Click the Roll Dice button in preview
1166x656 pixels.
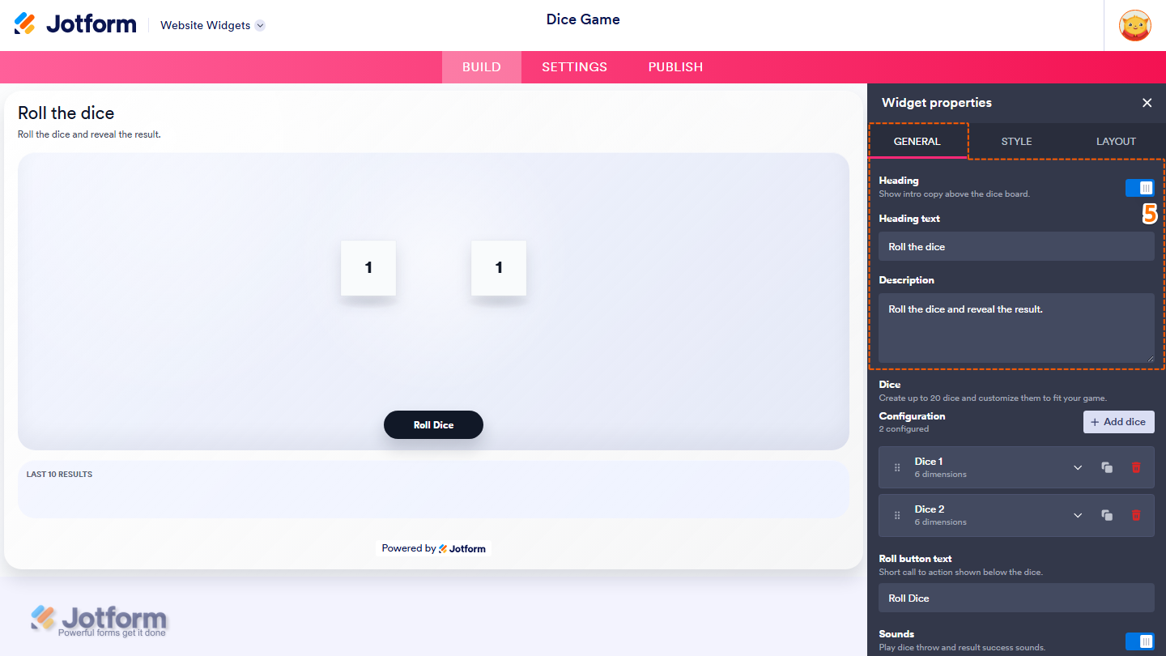(433, 424)
